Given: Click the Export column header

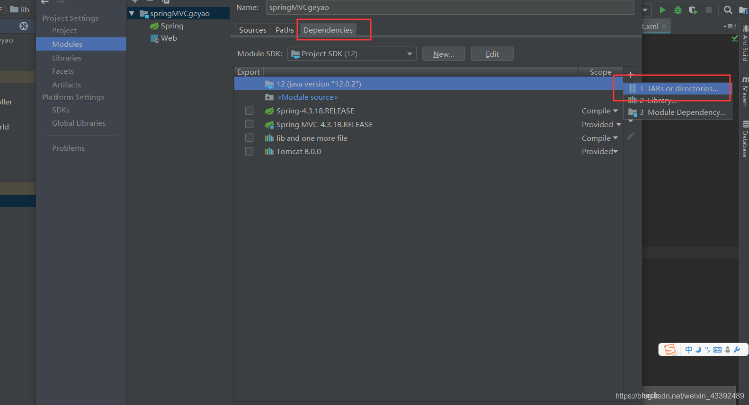Looking at the screenshot, I should click(x=249, y=72).
